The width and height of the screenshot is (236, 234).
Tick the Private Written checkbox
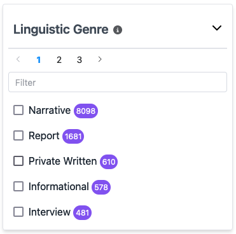click(x=18, y=161)
